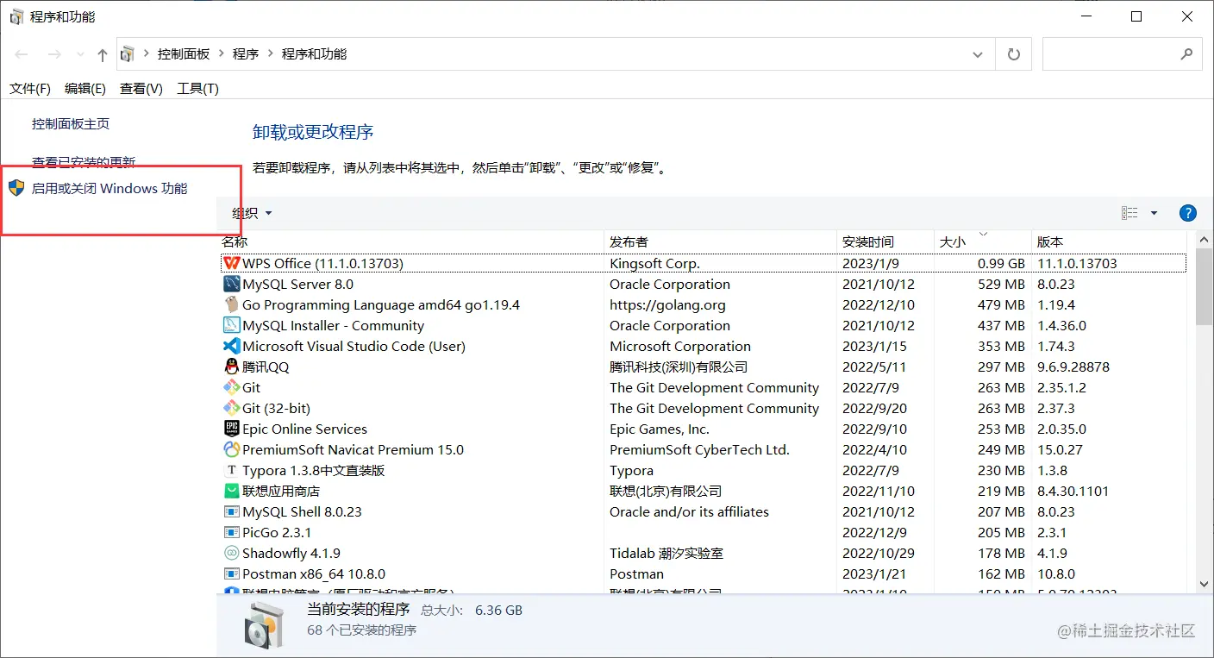Open 启用或关闭 Windows 功能 link
Viewport: 1214px width, 658px height.
click(x=110, y=188)
